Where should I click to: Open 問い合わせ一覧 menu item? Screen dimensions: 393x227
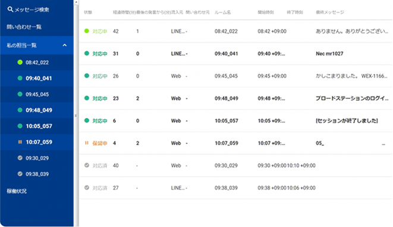point(24,27)
